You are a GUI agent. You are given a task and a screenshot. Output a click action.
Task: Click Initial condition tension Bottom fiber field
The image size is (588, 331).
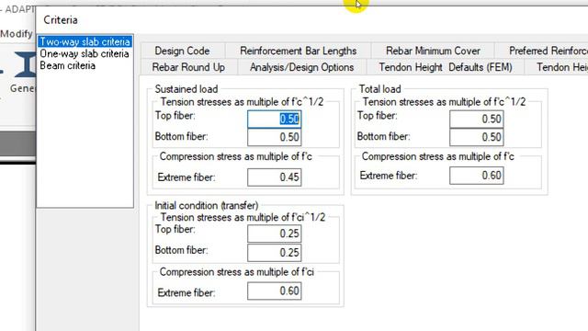click(274, 253)
